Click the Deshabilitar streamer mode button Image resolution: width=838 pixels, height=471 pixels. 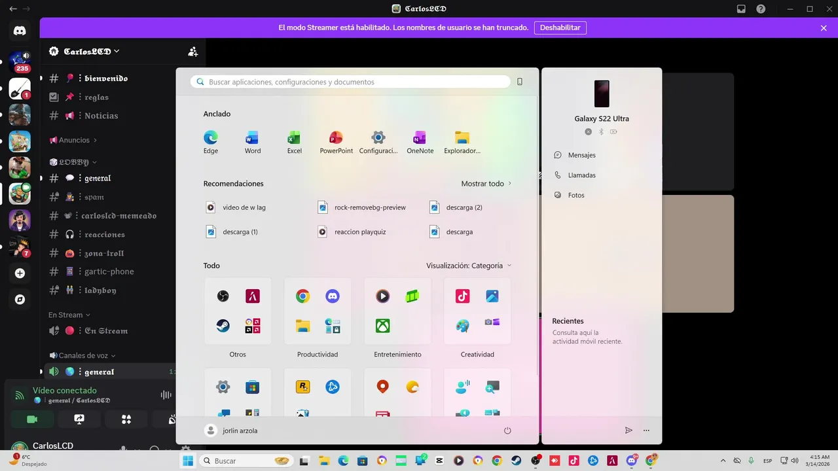(x=560, y=28)
